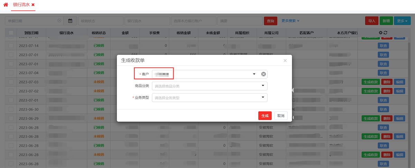The image size is (415, 168).
Task: Close the 生成收款单 dialog with X
Action: click(285, 60)
